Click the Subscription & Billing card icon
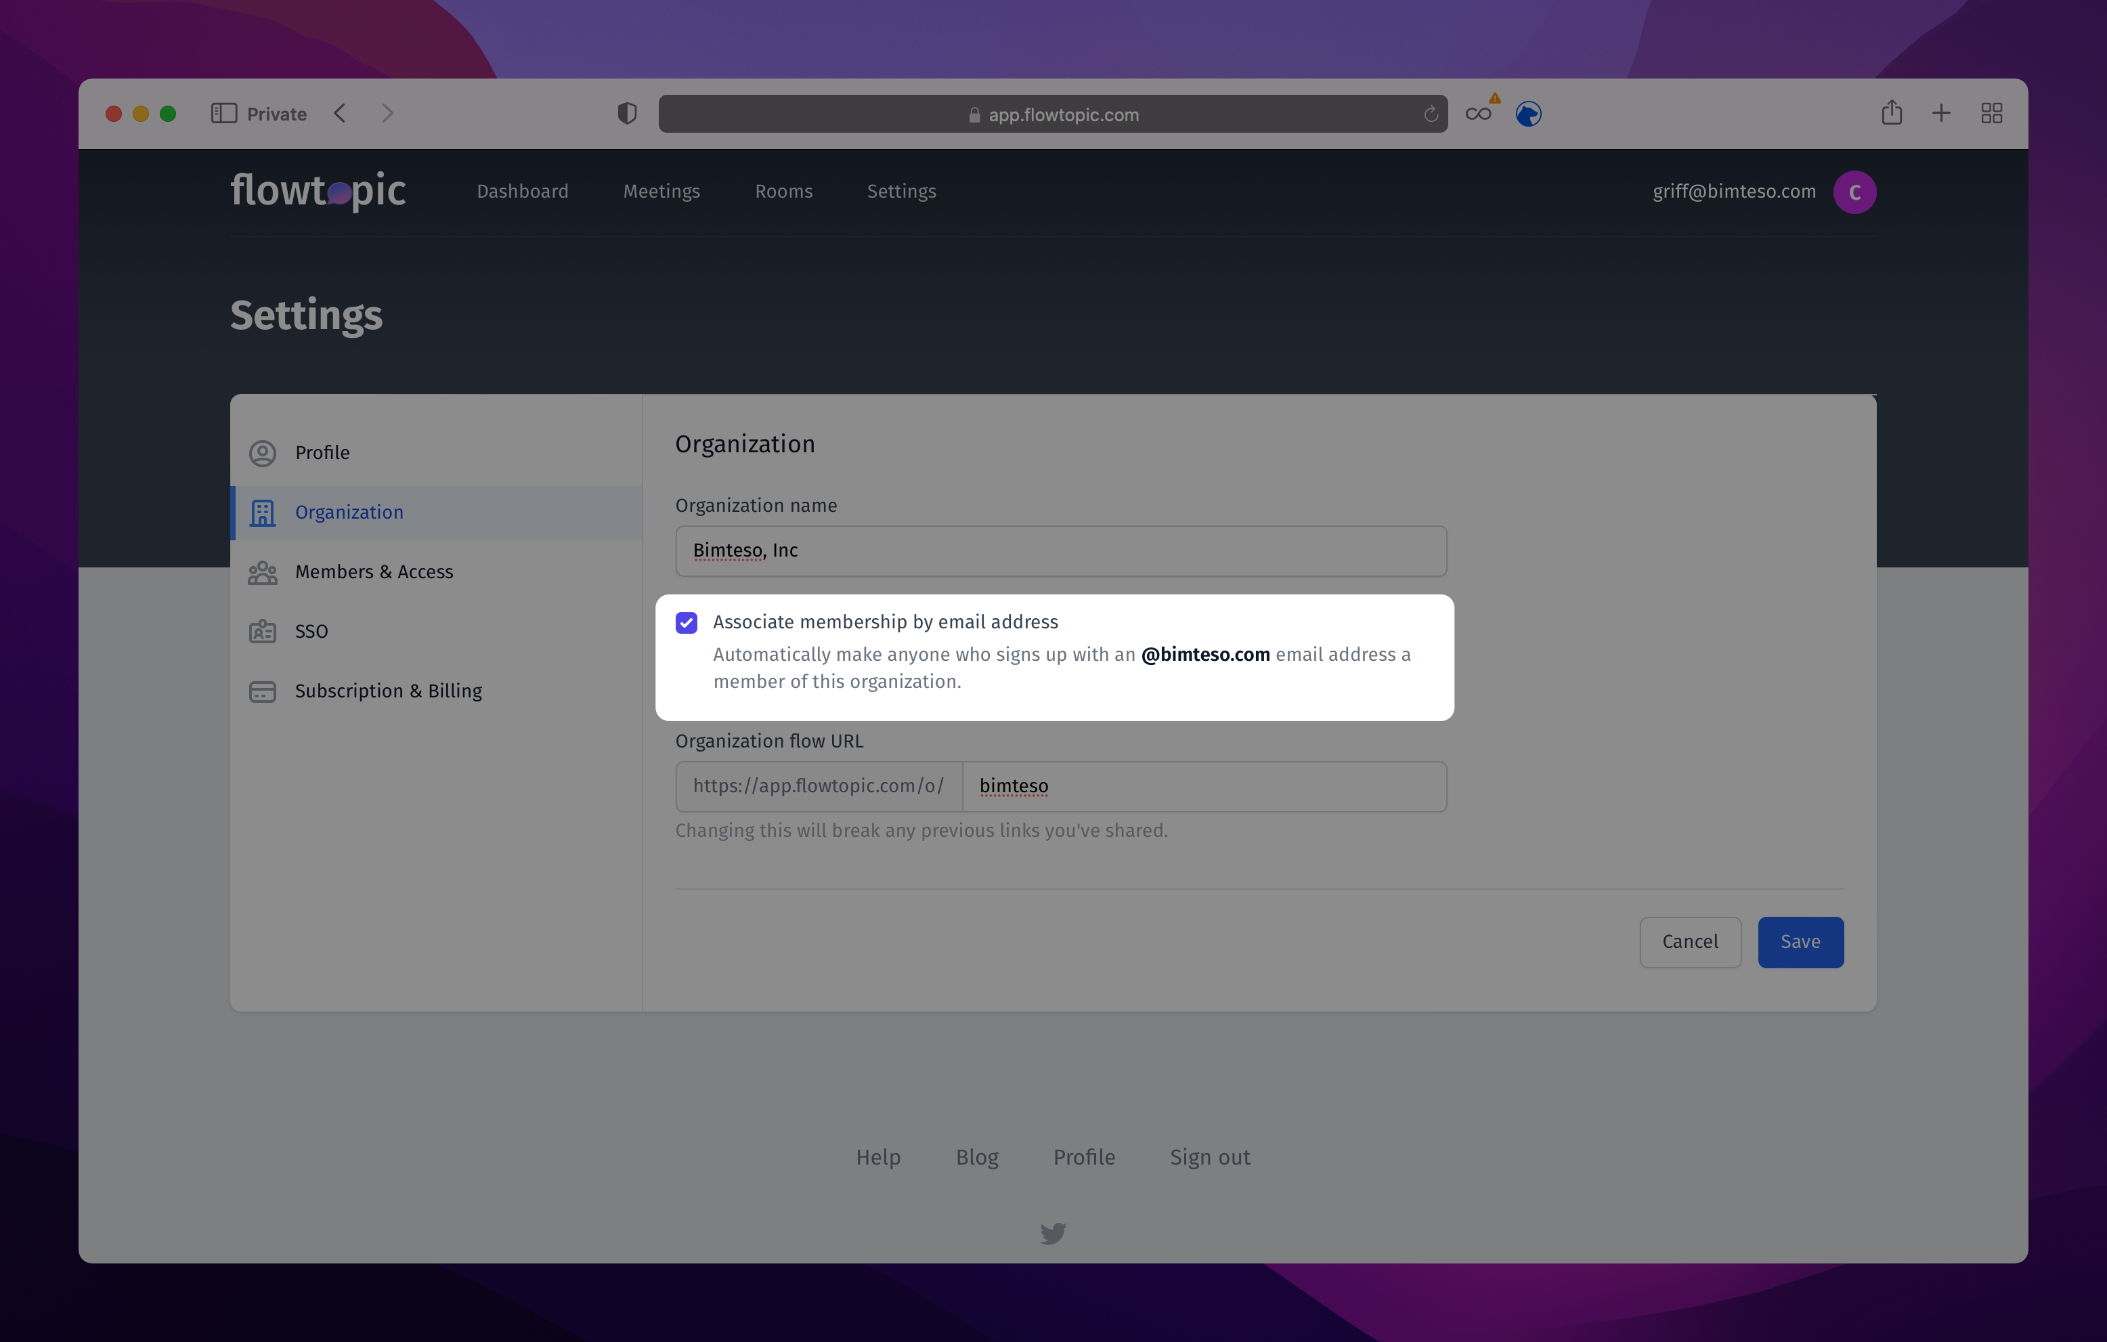Image resolution: width=2107 pixels, height=1342 pixels. (263, 691)
